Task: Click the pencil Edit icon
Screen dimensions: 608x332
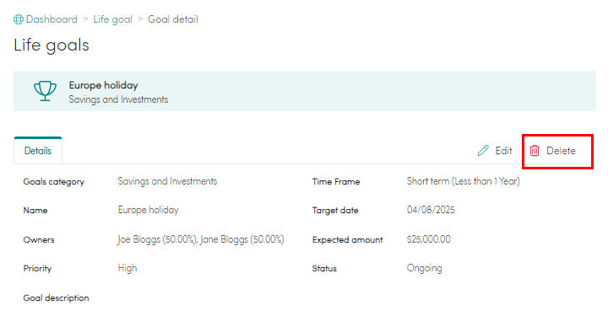Action: (x=483, y=151)
